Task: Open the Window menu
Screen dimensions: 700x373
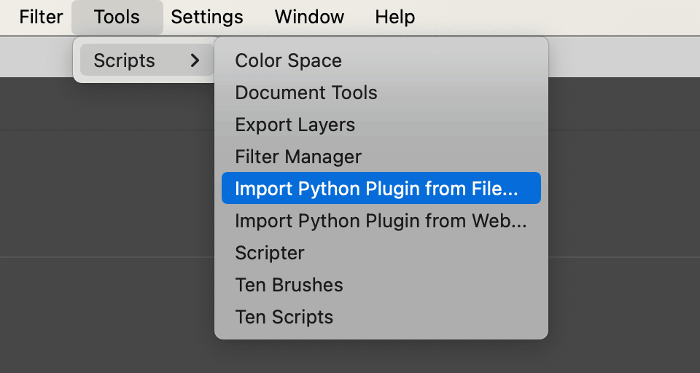Action: point(309,17)
